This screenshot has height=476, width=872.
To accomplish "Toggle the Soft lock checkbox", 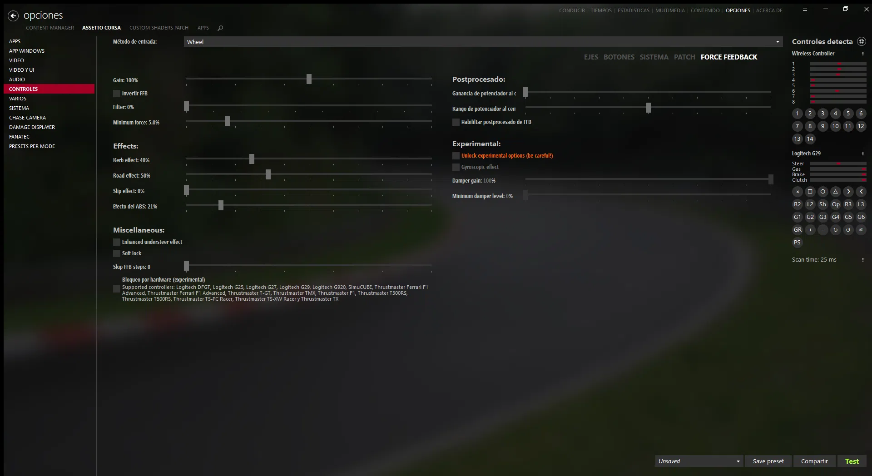I will click(x=117, y=253).
